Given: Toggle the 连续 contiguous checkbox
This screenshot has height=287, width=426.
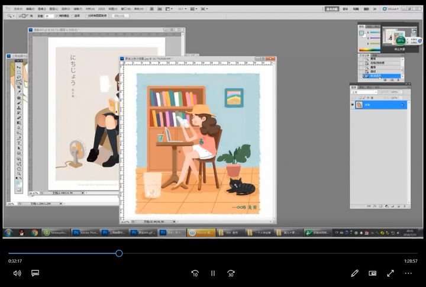Looking at the screenshot, I should [x=73, y=16].
